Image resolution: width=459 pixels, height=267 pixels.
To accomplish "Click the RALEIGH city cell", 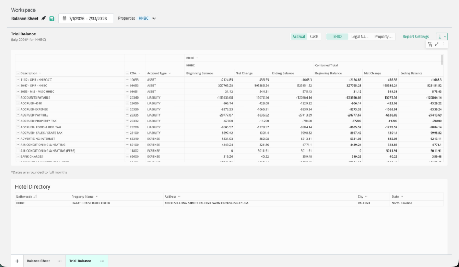I will pos(373,203).
